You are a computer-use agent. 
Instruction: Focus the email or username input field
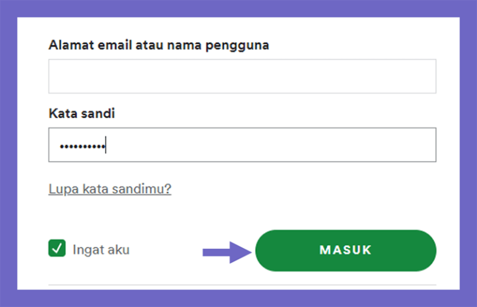242,76
